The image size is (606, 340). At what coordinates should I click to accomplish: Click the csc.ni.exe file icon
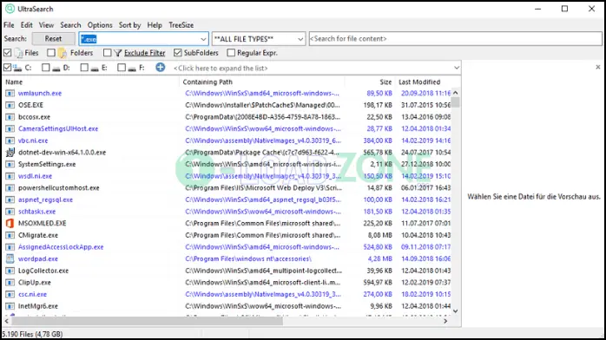click(10, 294)
